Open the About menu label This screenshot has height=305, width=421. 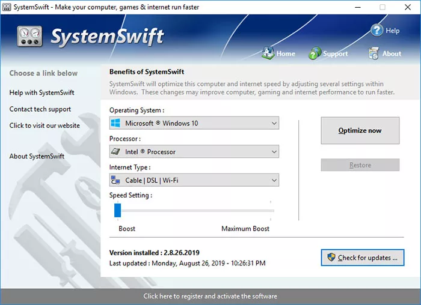coord(392,53)
